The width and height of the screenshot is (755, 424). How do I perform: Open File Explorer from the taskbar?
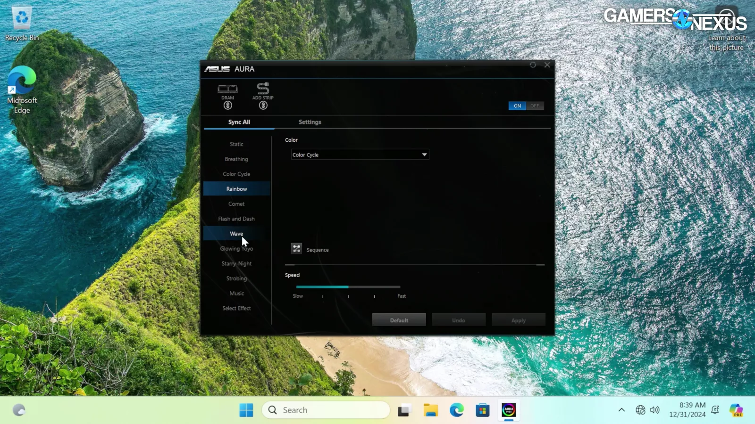coord(430,410)
